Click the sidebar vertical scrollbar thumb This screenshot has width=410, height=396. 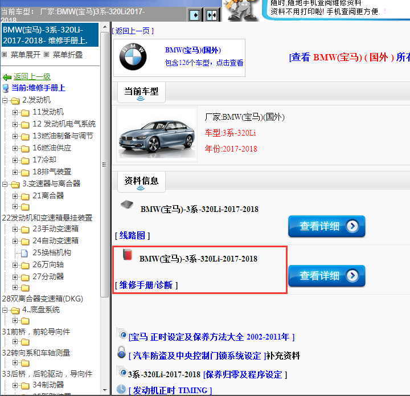pyautogui.click(x=105, y=165)
